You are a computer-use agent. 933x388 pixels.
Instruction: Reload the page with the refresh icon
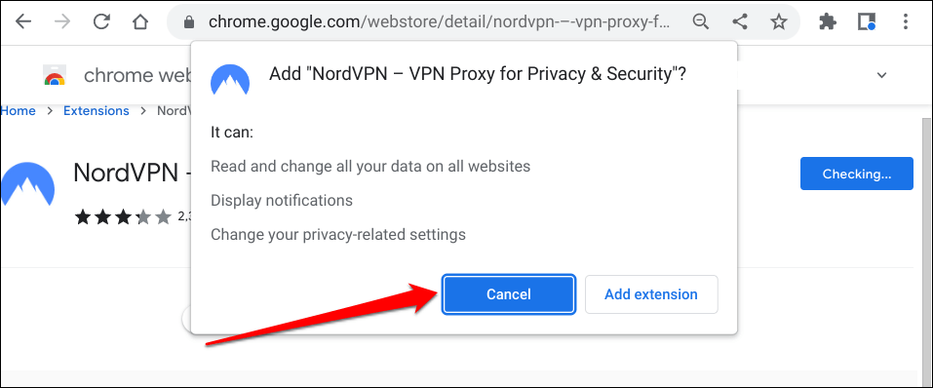point(101,22)
